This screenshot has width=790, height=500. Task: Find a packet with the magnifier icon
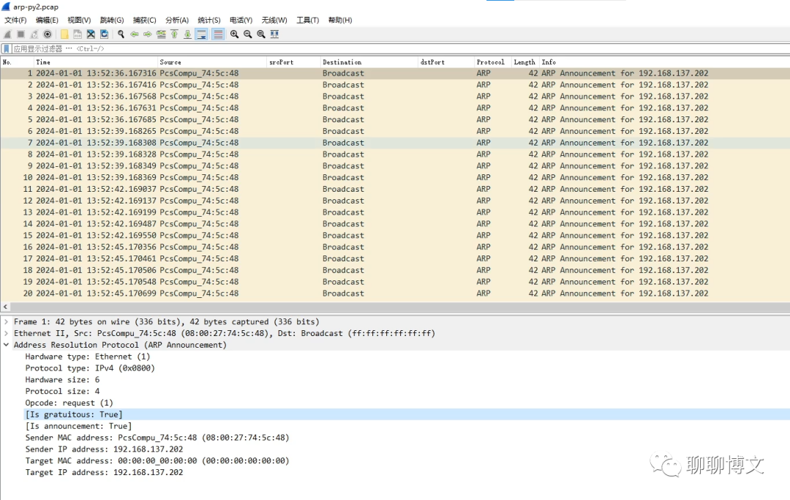click(x=121, y=34)
